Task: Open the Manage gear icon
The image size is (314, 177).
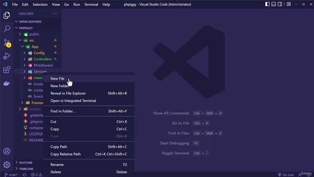Action: point(6,165)
